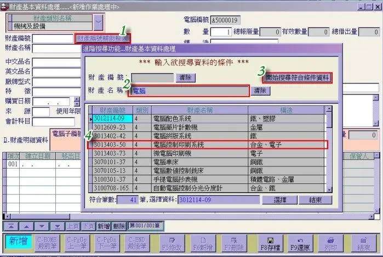Select row 3070105-13 電腦數值控制銑床
The width and height of the screenshot is (383, 257).
click(x=208, y=171)
